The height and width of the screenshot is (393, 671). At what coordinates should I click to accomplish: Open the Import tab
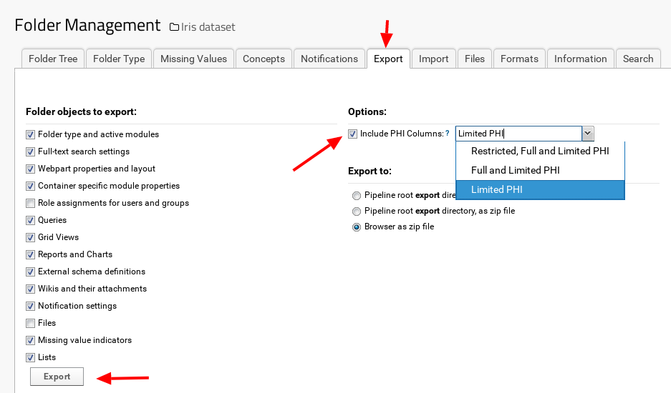point(433,59)
